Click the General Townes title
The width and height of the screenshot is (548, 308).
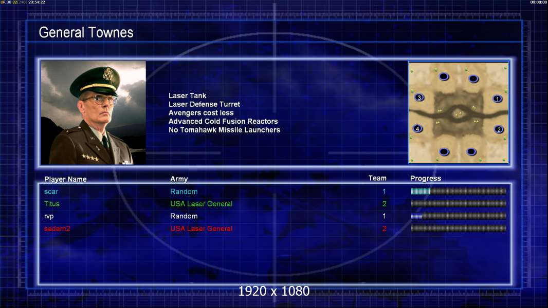(x=86, y=32)
